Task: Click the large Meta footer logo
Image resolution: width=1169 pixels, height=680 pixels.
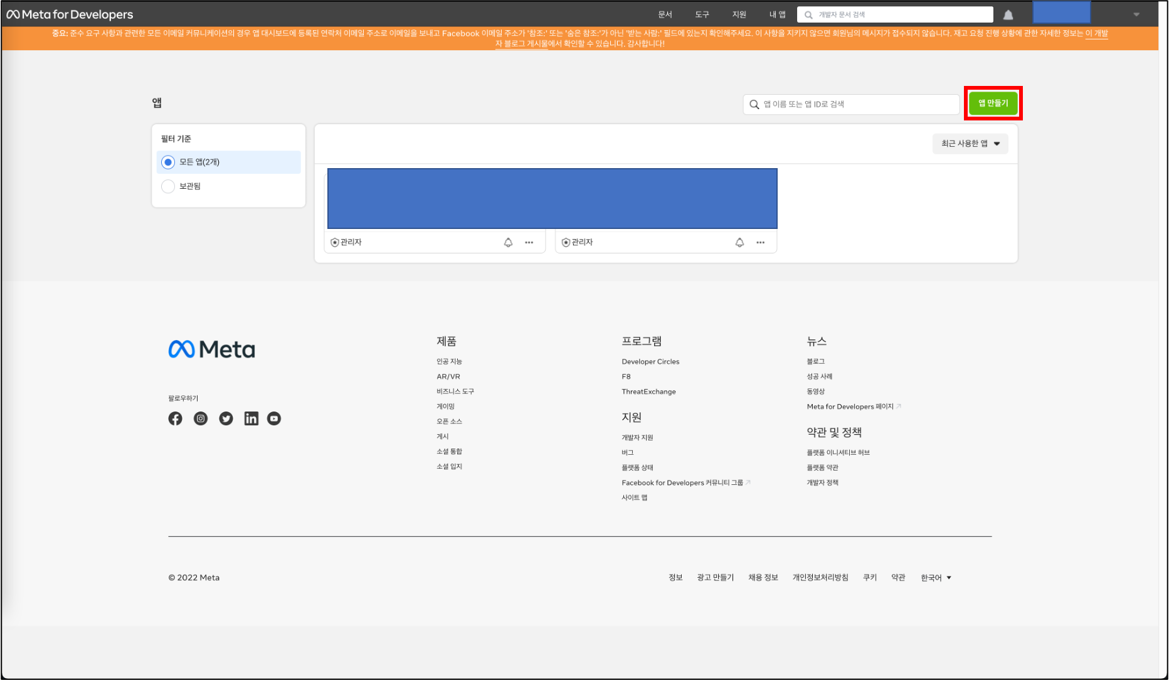Action: (x=212, y=349)
